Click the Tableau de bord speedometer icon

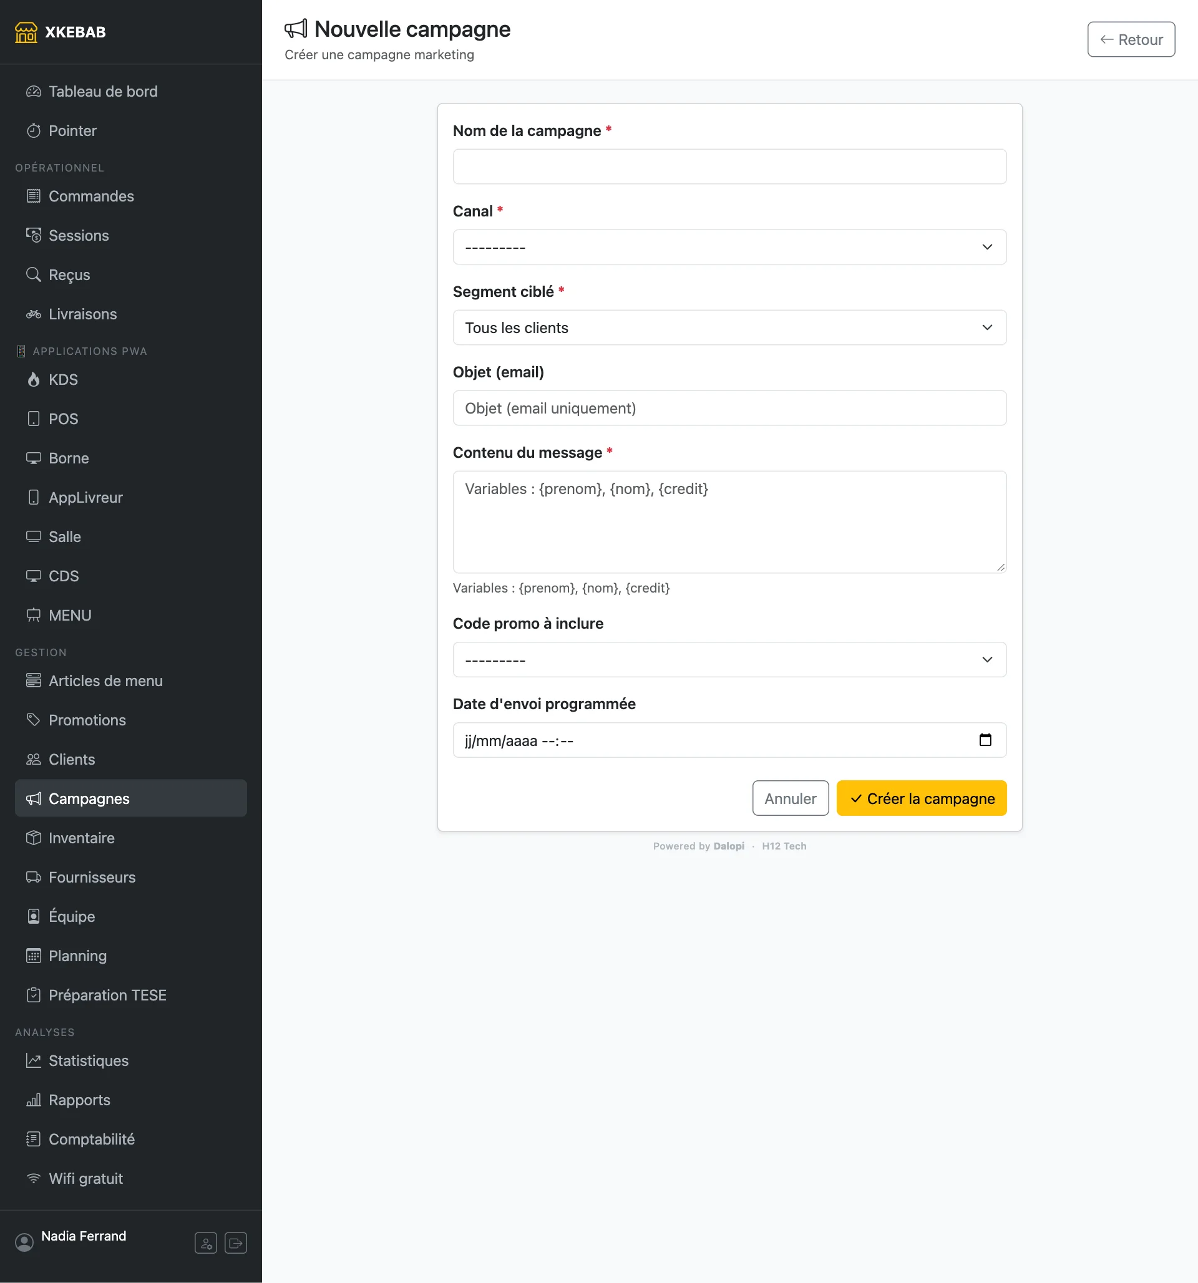34,92
